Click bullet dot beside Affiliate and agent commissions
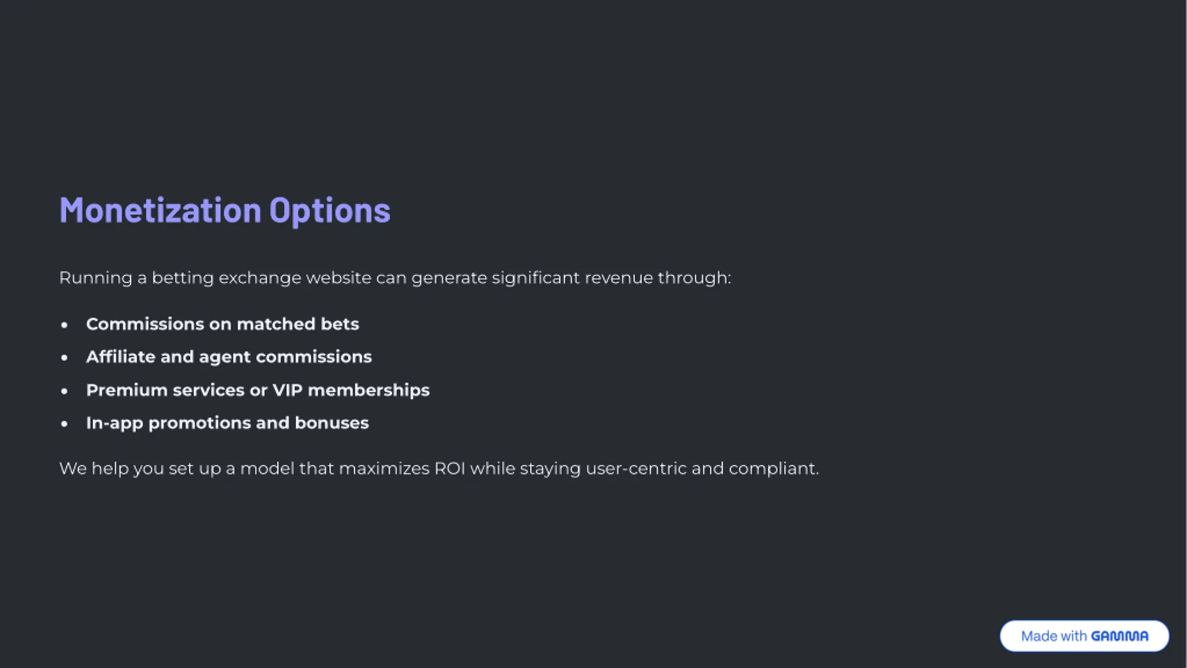 click(x=64, y=357)
